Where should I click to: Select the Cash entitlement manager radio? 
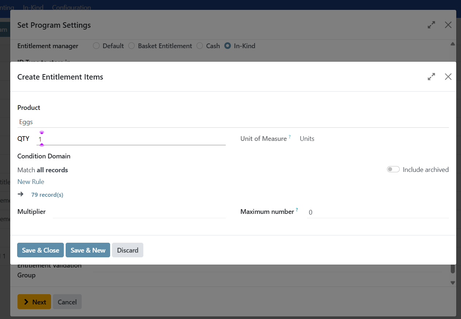(200, 46)
